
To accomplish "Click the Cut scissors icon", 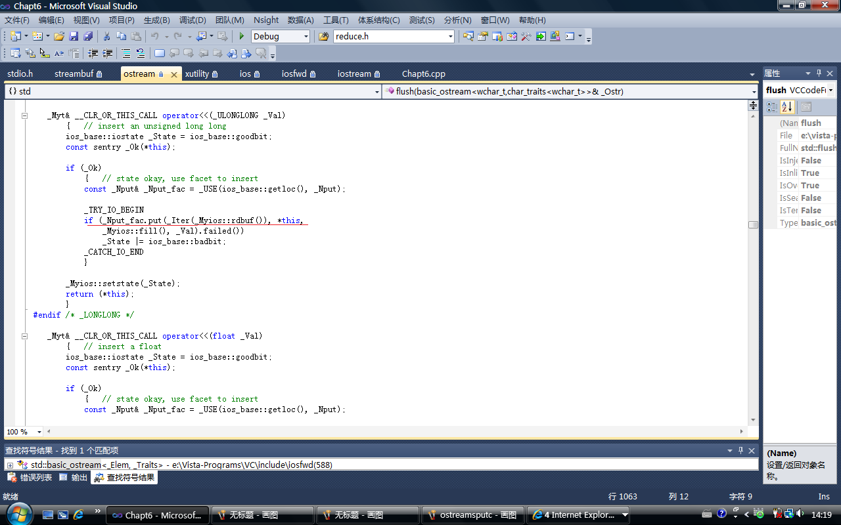I will 106,36.
